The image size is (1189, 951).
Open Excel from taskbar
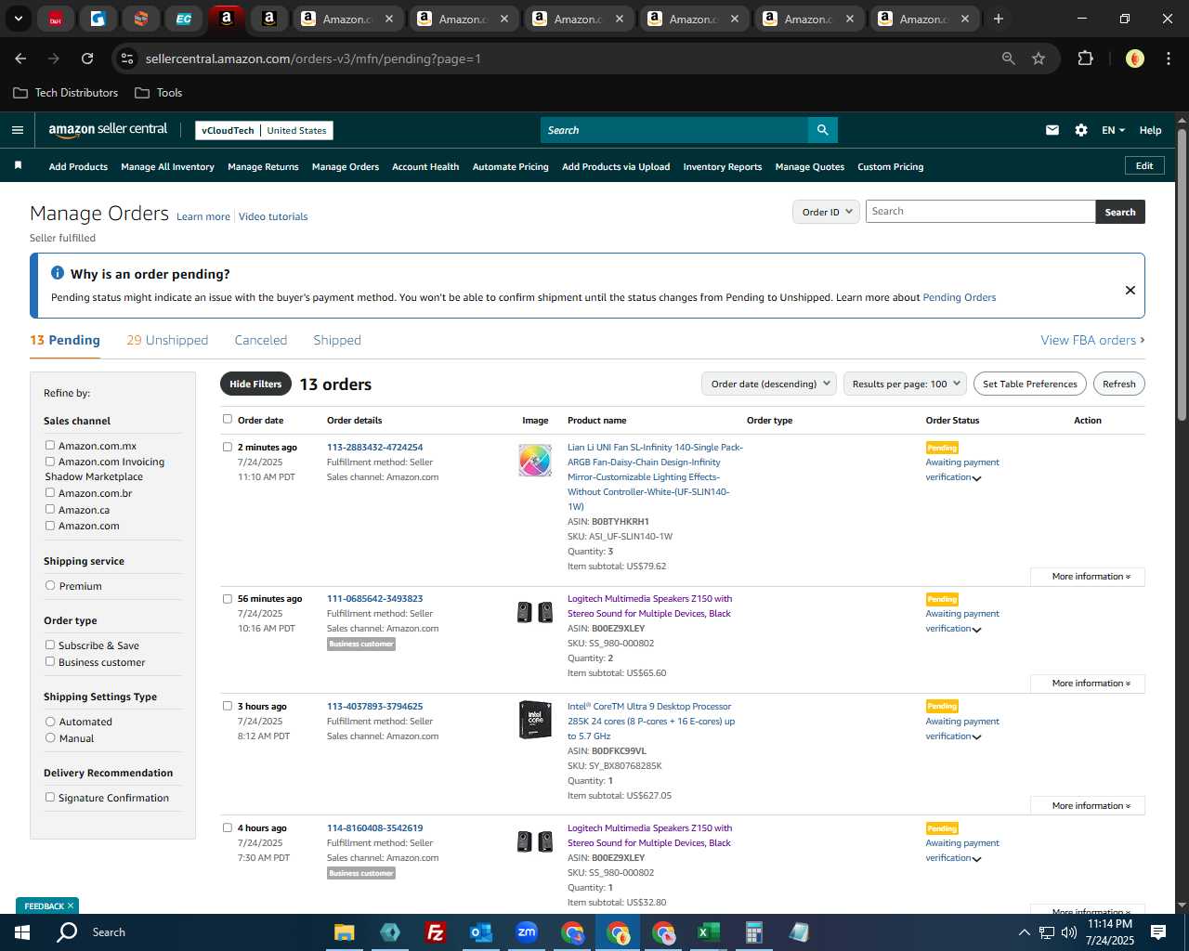[709, 932]
